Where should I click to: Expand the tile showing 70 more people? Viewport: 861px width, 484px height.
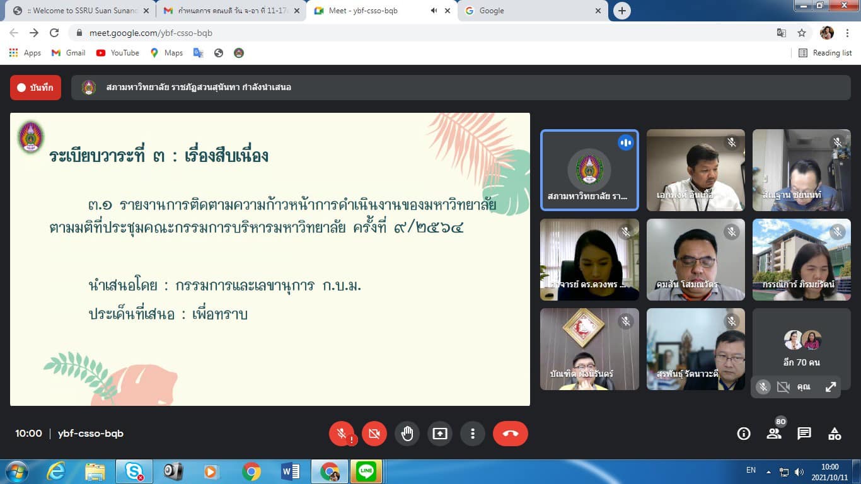coord(802,349)
